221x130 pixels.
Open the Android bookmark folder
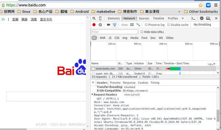(80, 12)
